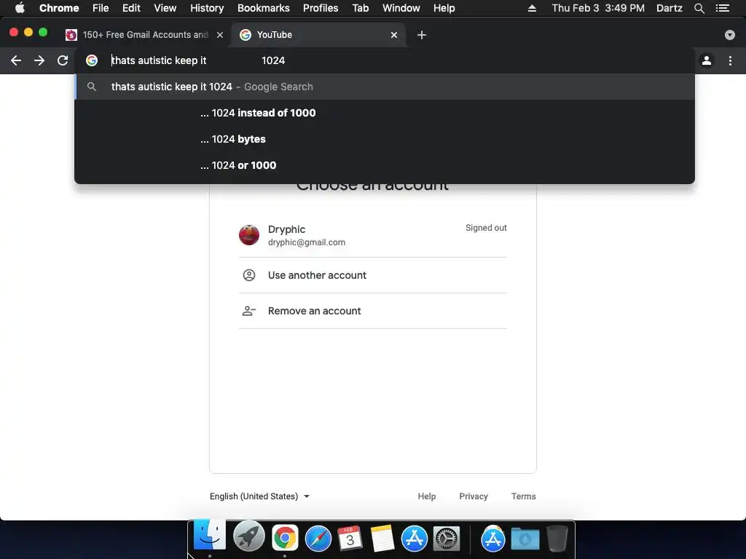Open English (United States) language dropdown
This screenshot has height=559, width=746.
coord(260,496)
